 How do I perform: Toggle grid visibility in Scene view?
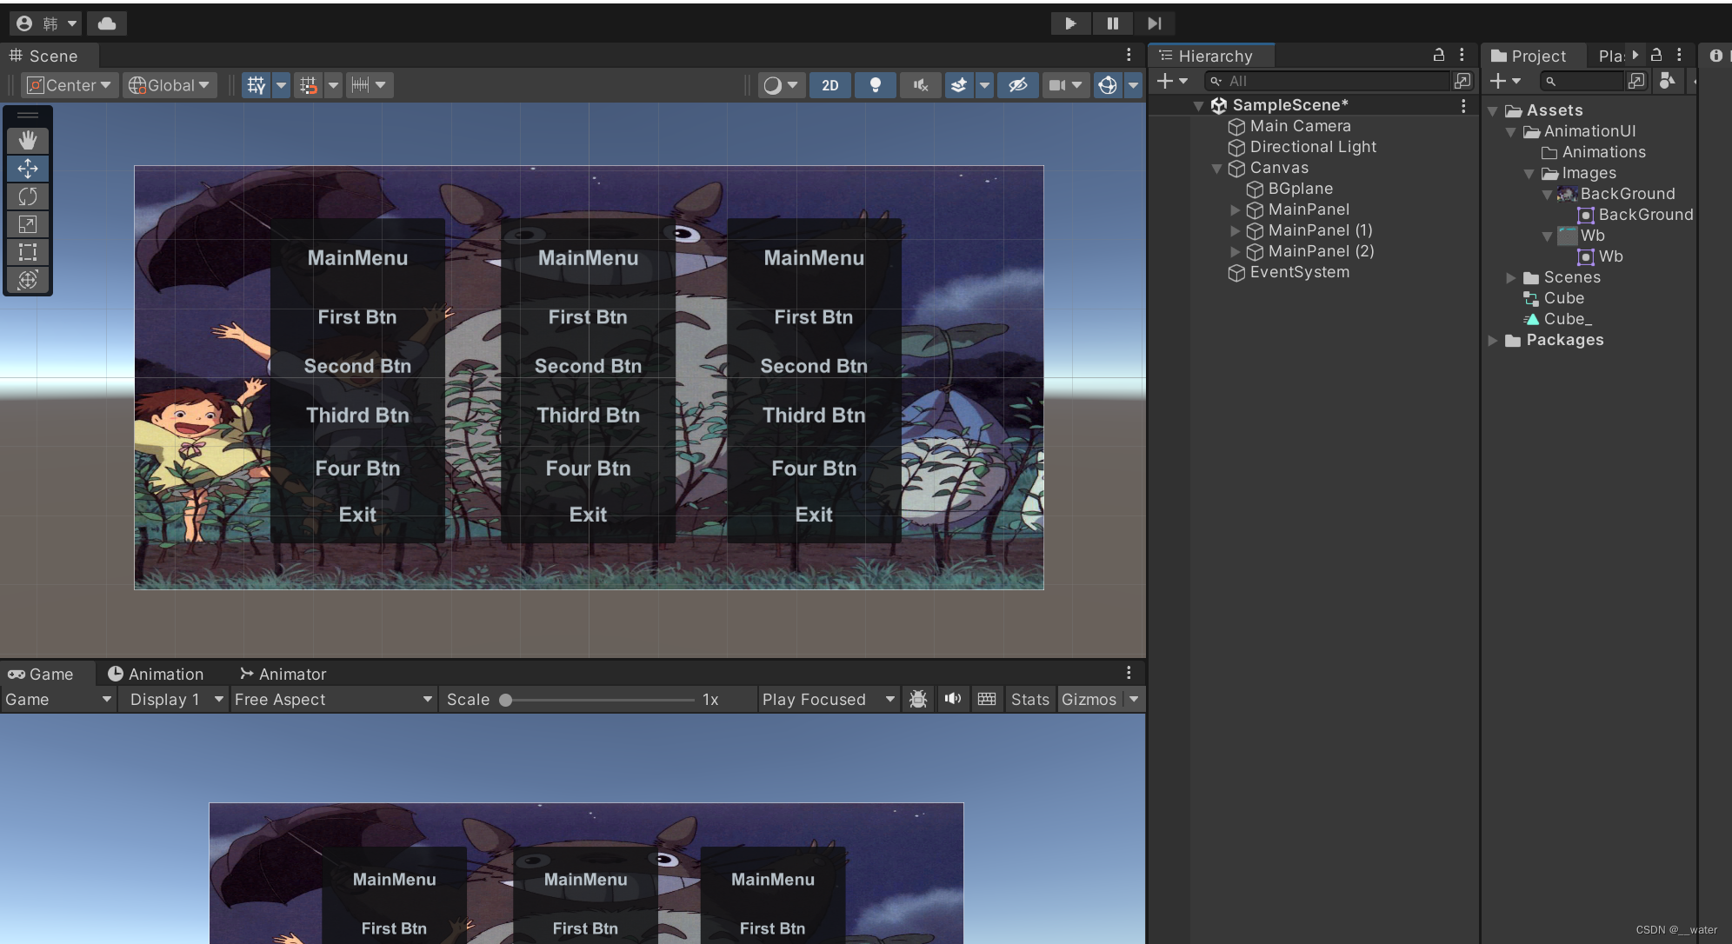coord(256,85)
